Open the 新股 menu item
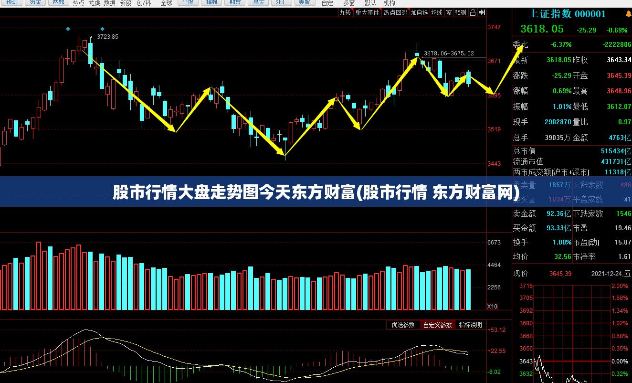Image resolution: width=632 pixels, height=383 pixels. pos(126,3)
